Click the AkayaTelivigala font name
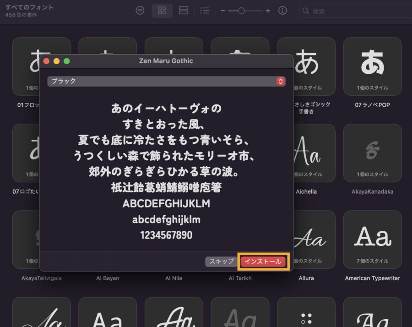The image size is (412, 327). 42,278
